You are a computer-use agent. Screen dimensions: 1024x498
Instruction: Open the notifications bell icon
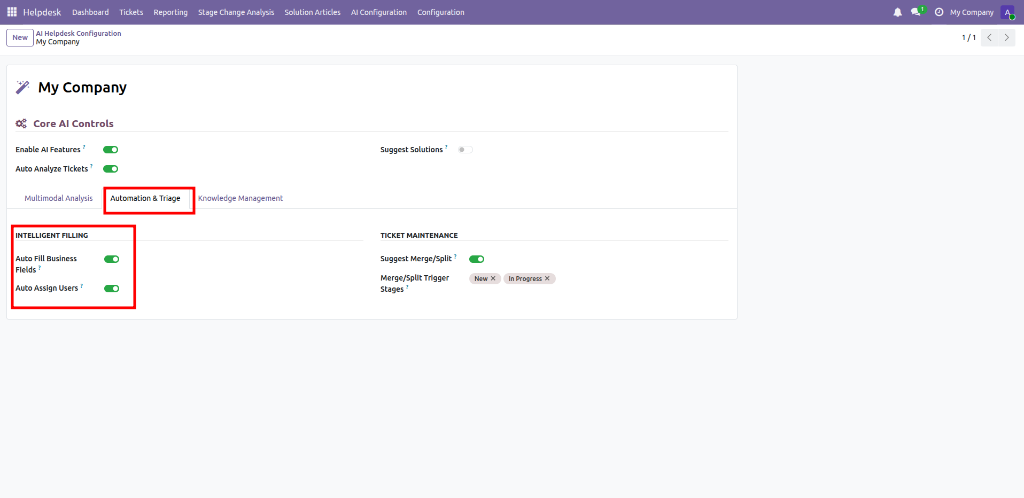[897, 12]
